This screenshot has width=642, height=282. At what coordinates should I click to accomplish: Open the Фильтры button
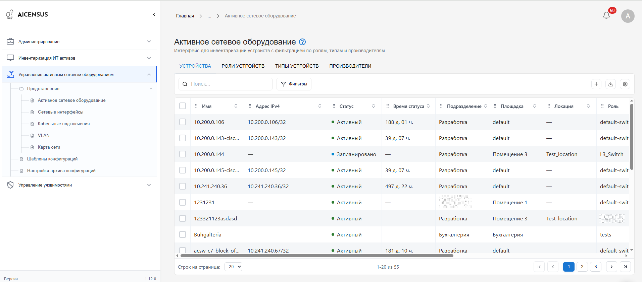coord(294,84)
